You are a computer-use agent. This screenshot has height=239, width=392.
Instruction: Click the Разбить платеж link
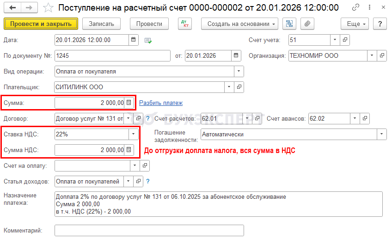(161, 103)
